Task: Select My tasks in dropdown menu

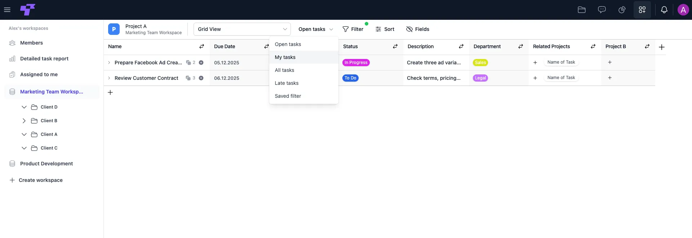Action: coord(304,57)
